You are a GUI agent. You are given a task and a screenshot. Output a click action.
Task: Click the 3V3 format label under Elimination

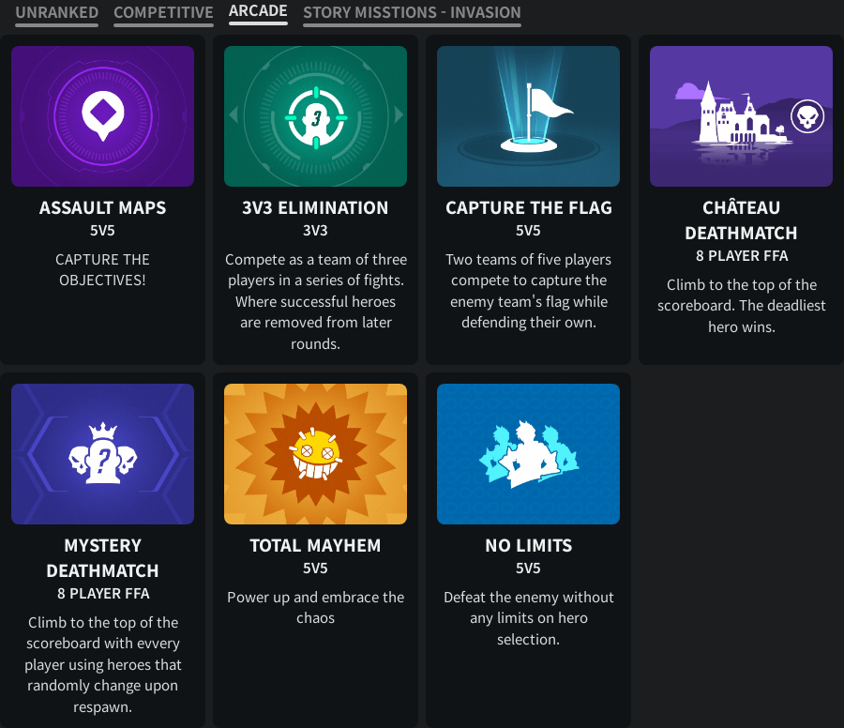[x=315, y=231]
